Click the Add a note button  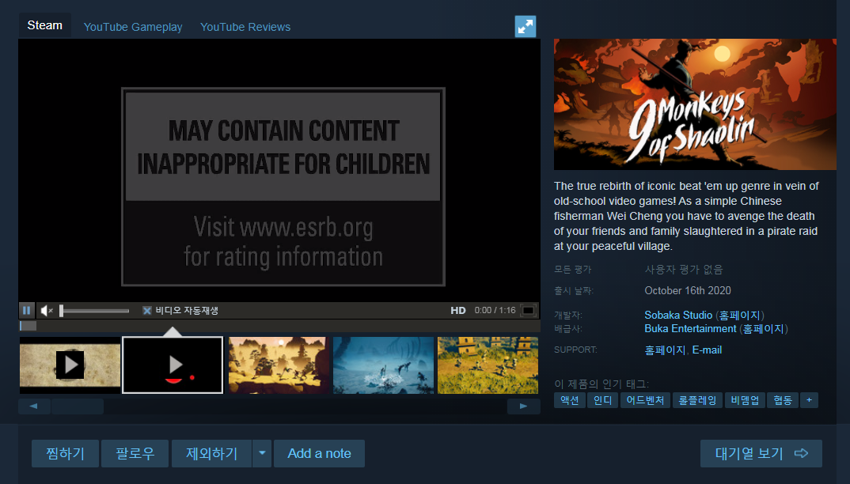(x=319, y=453)
